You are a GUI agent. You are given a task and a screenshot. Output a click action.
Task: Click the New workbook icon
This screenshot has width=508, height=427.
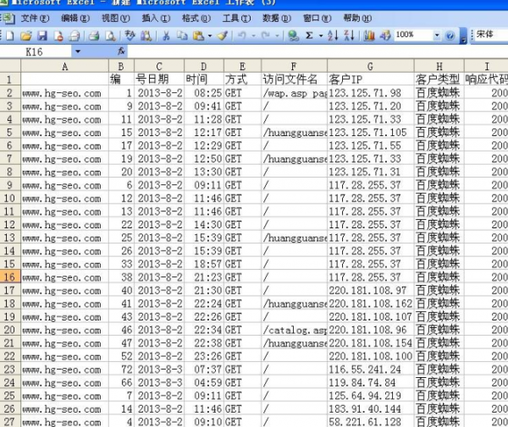9,36
